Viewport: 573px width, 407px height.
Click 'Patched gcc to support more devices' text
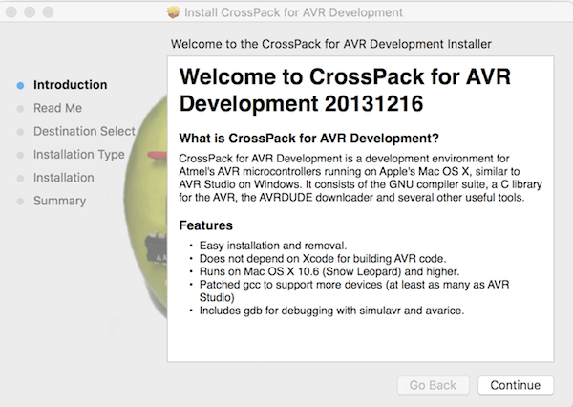pos(354,290)
